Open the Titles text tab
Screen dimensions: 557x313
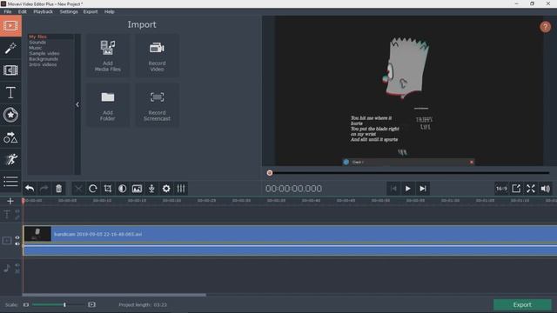point(10,93)
